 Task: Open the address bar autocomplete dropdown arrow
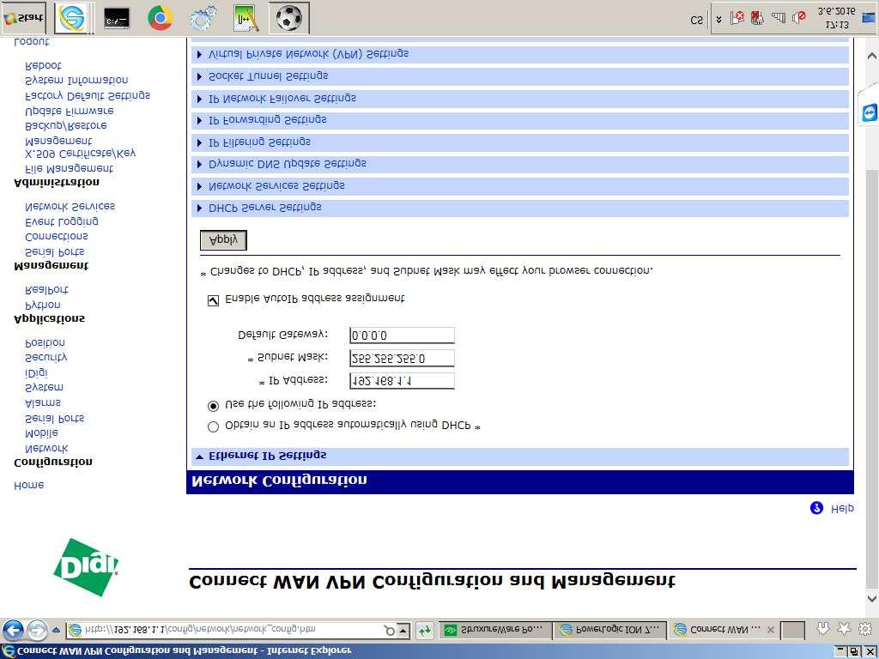click(403, 631)
